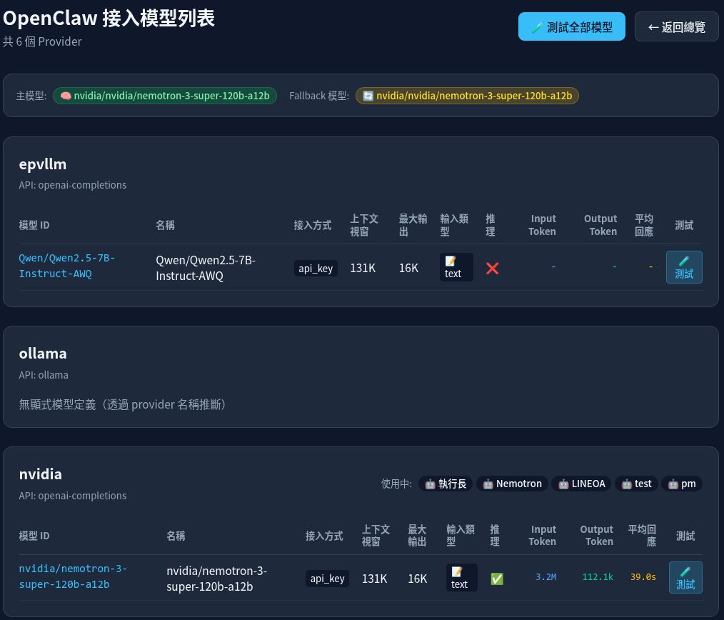The image size is (724, 620).
Task: Click the Input Token header in nvidia table
Action: (x=542, y=536)
